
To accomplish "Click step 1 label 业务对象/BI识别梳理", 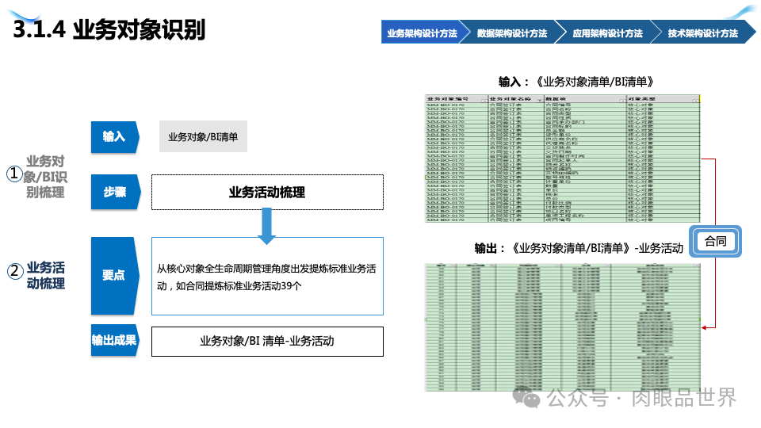I will [x=45, y=177].
